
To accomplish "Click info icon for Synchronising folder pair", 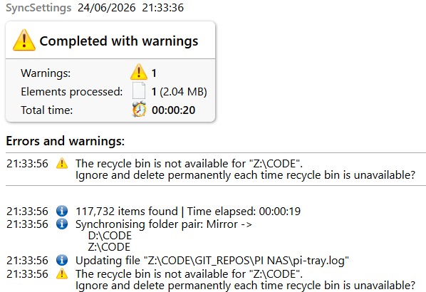I will pyautogui.click(x=62, y=224).
